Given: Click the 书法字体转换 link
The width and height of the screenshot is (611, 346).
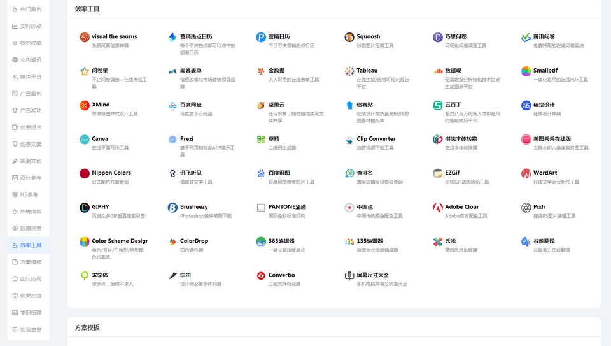Looking at the screenshot, I should coord(461,138).
